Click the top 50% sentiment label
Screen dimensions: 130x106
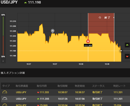[3, 15]
